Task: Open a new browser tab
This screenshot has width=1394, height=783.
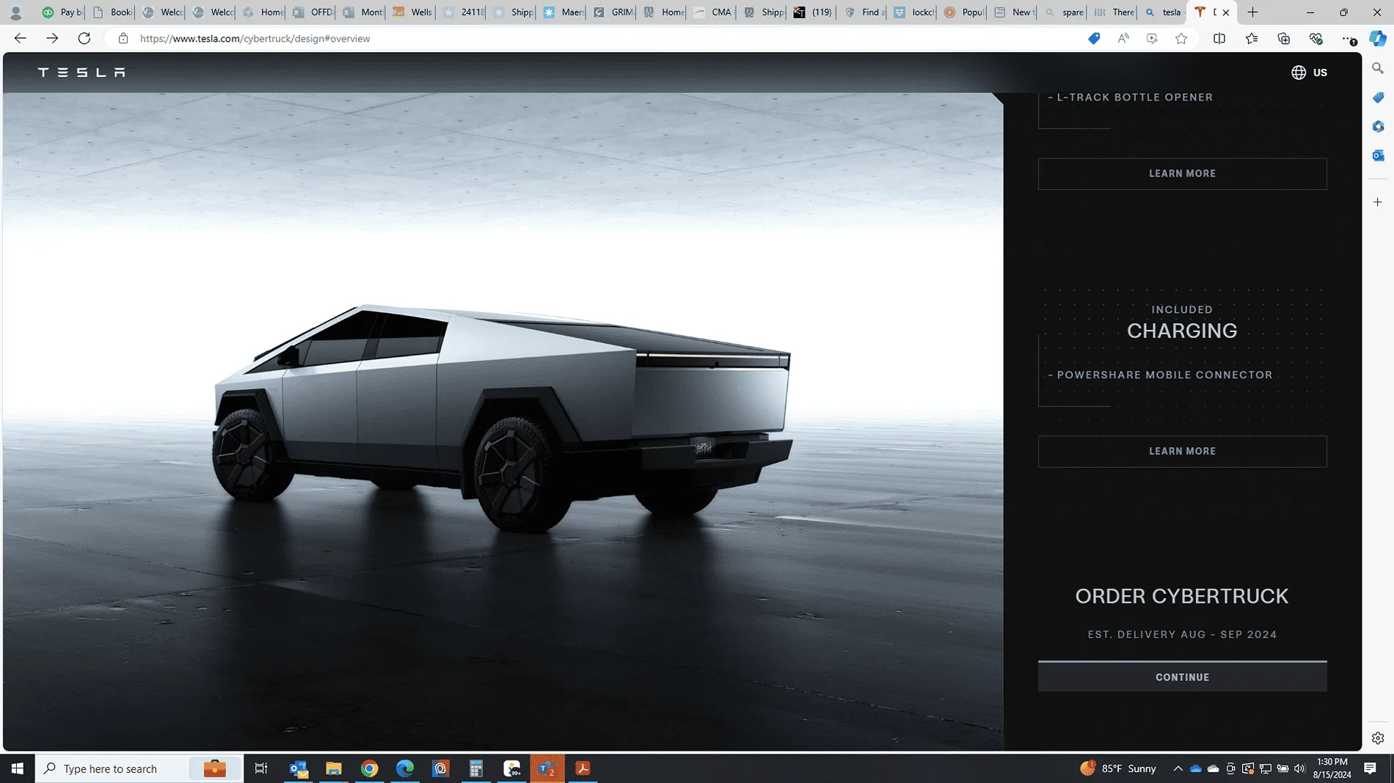Action: point(1253,12)
